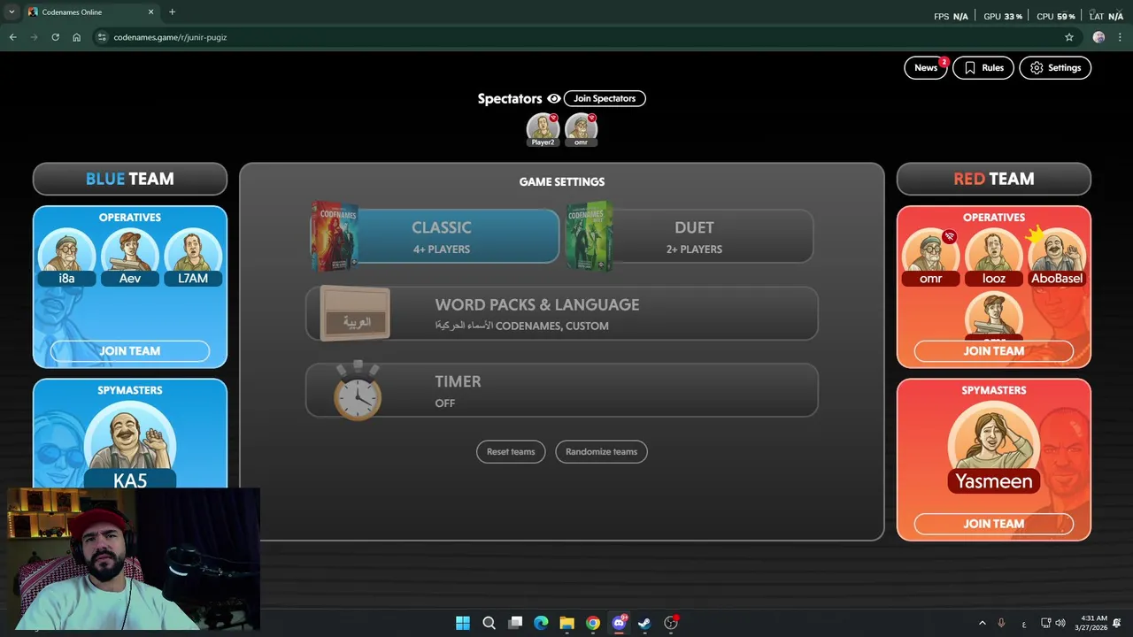This screenshot has height=637, width=1133.
Task: Select the KA5 spymaster avatar
Action: click(130, 446)
